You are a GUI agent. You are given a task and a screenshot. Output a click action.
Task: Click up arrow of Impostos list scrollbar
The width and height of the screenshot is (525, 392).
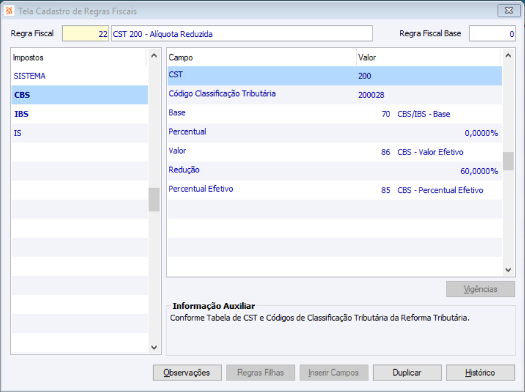point(154,56)
